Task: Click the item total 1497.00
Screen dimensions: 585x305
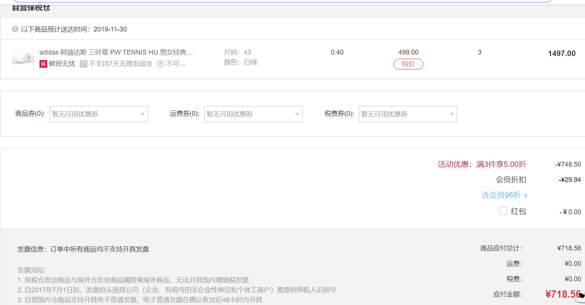Action: point(562,53)
